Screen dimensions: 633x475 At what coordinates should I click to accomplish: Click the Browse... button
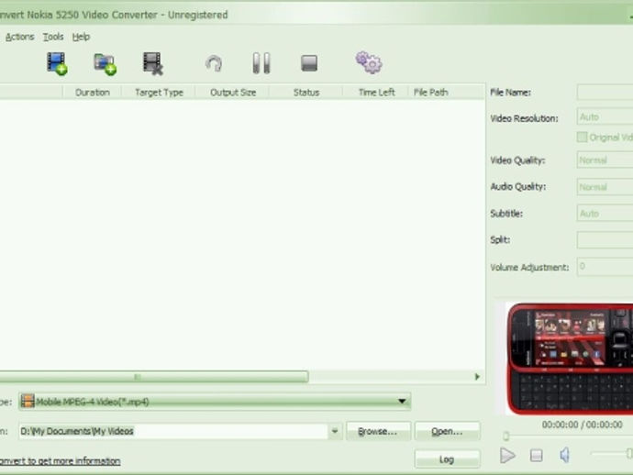(378, 431)
